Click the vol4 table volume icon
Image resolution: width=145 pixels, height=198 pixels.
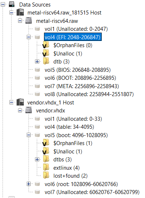[x=38, y=127]
